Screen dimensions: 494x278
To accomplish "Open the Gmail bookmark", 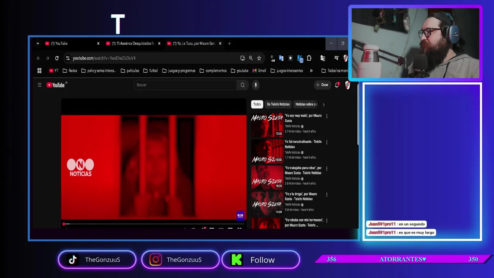I will (x=259, y=71).
